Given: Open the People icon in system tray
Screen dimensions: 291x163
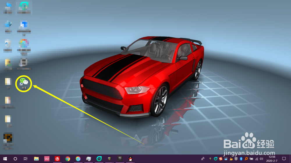Looking at the screenshot, I should (x=203, y=159).
